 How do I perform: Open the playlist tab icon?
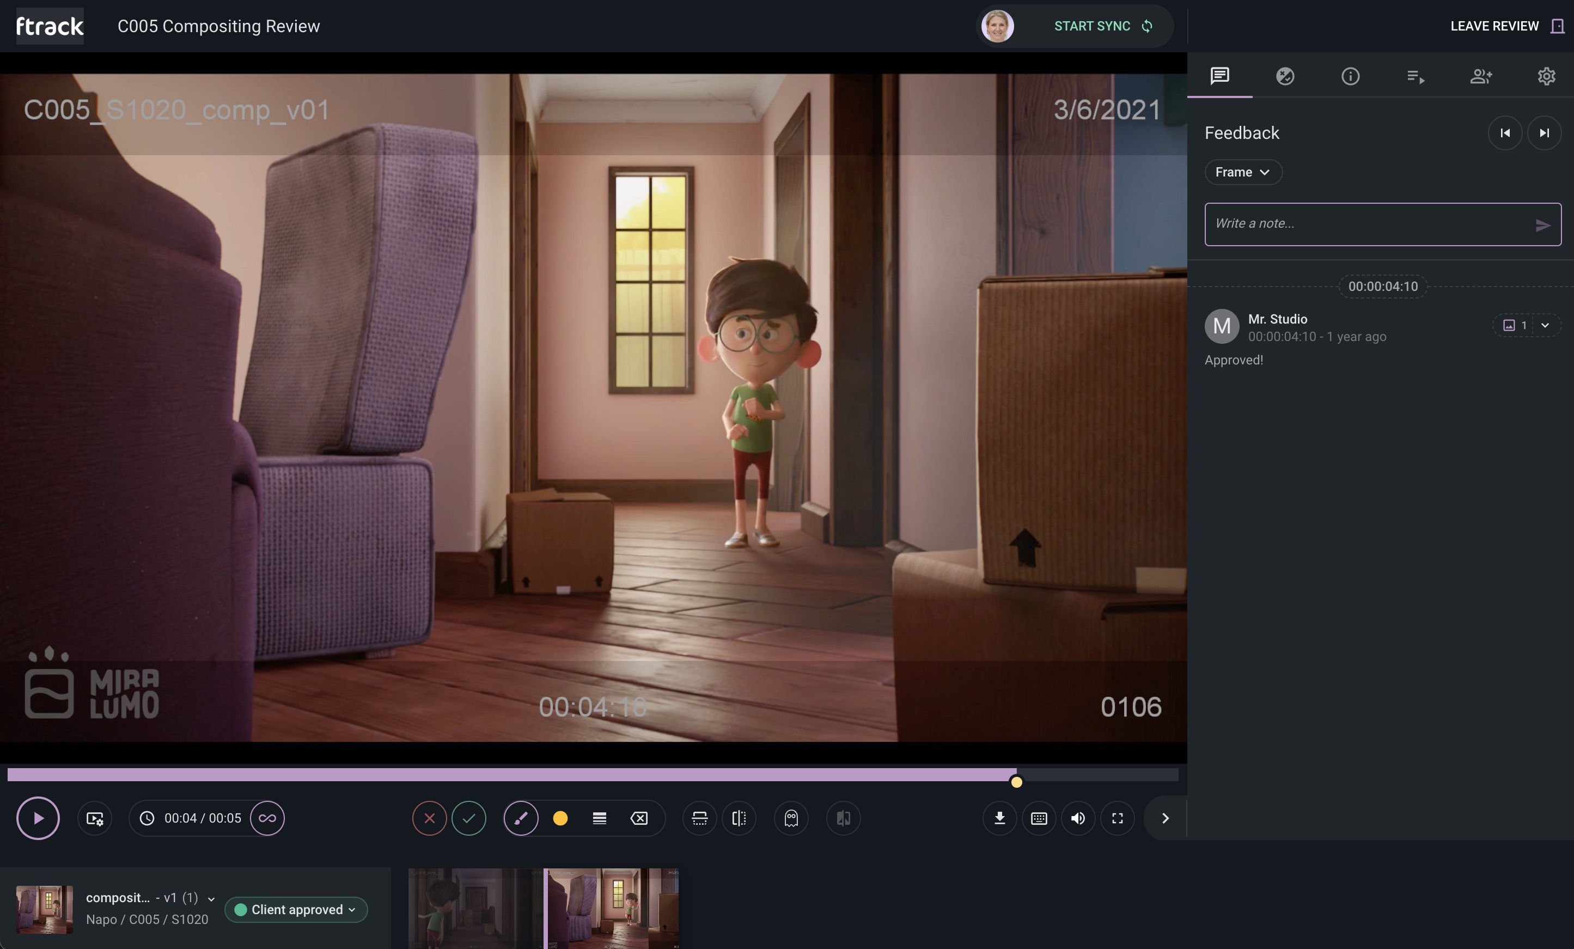[1416, 76]
